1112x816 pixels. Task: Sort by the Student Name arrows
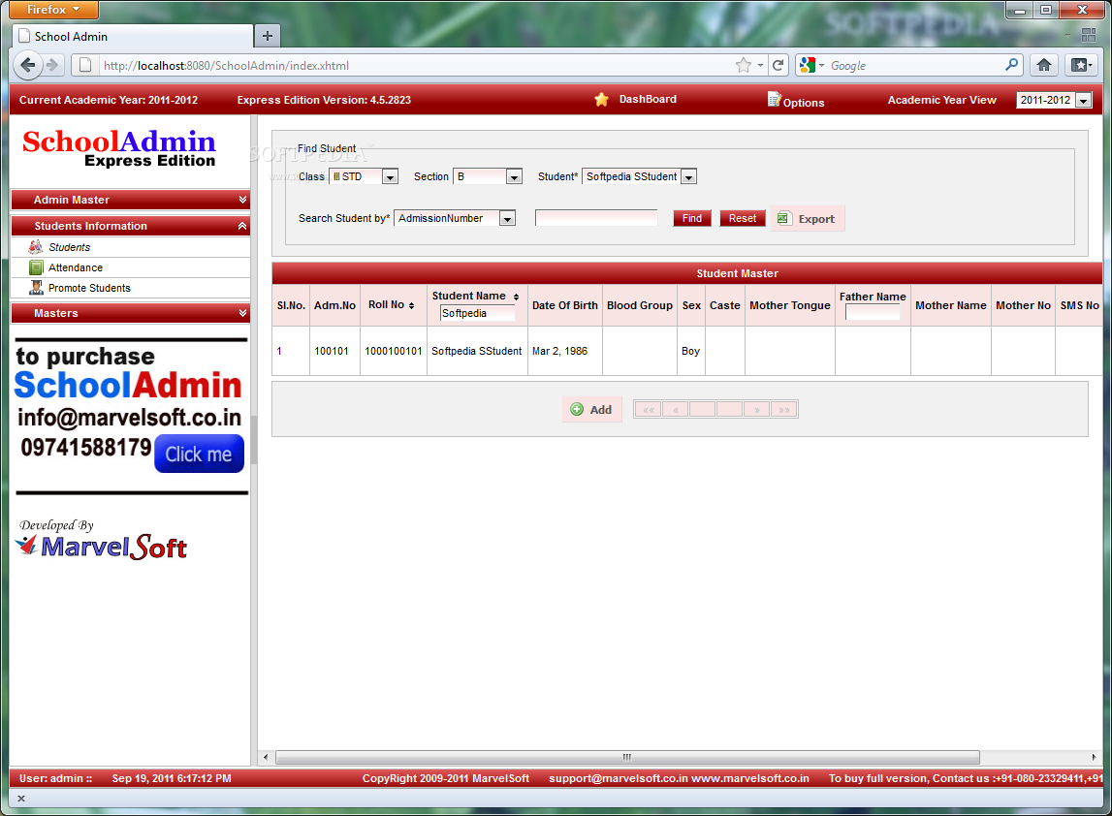coord(517,297)
